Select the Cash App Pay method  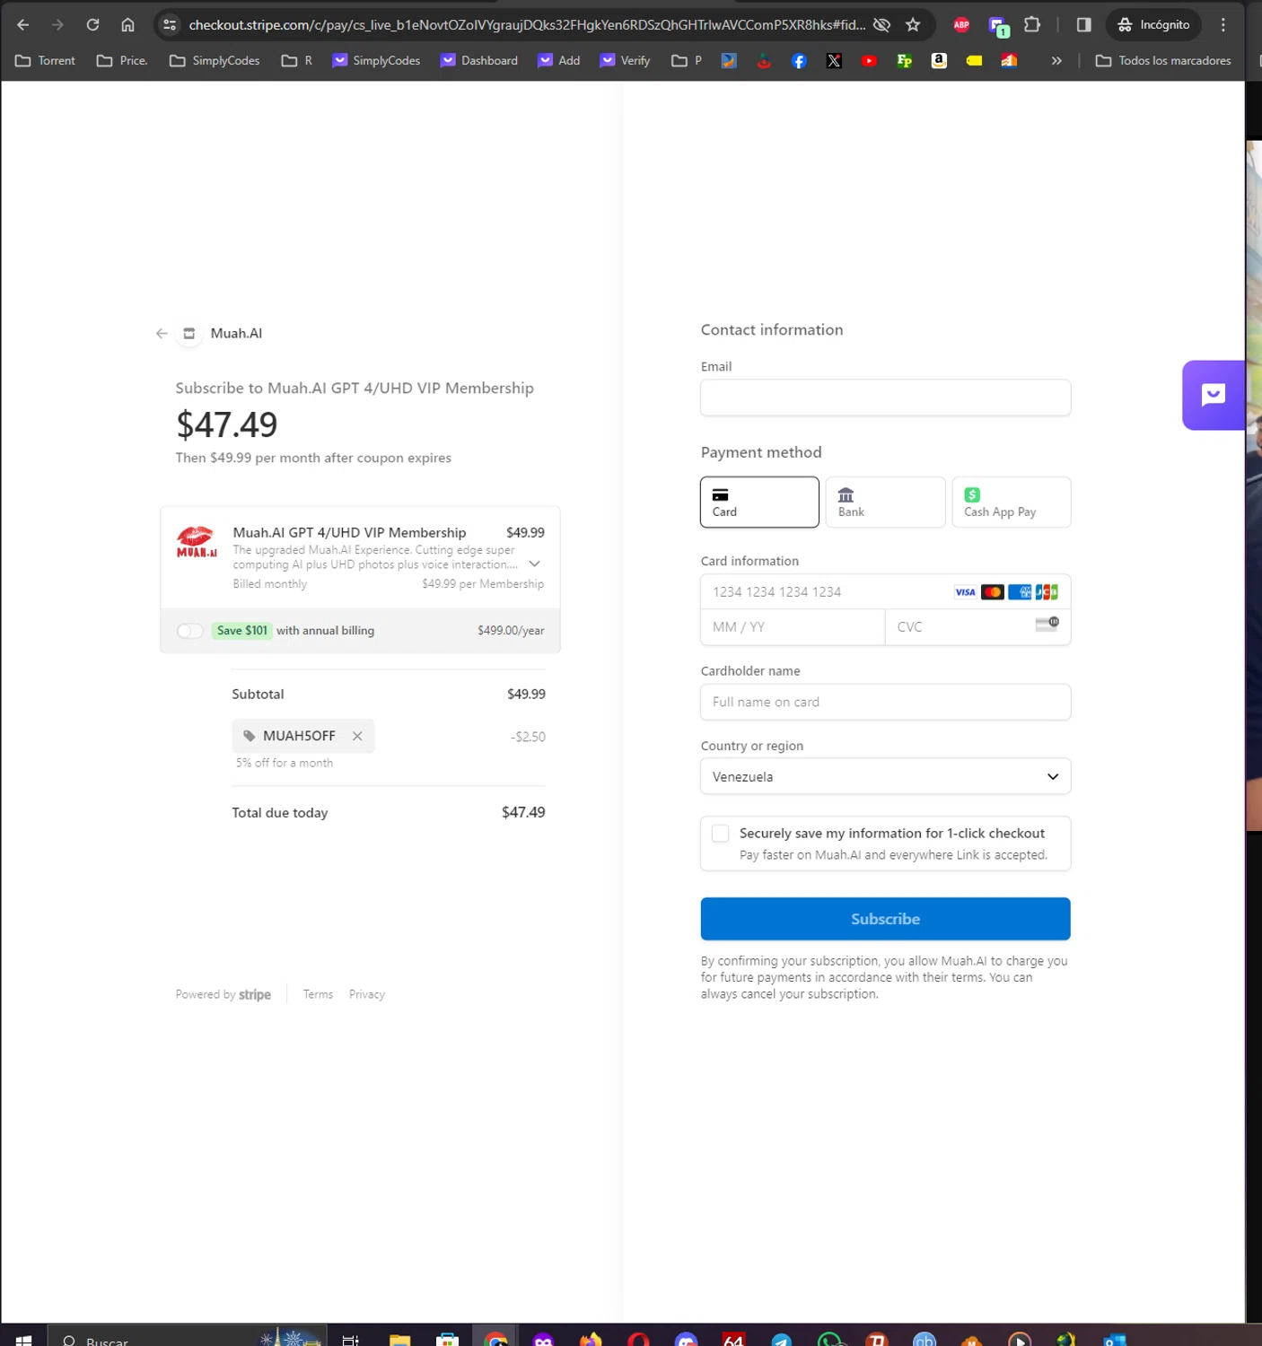pos(1011,502)
